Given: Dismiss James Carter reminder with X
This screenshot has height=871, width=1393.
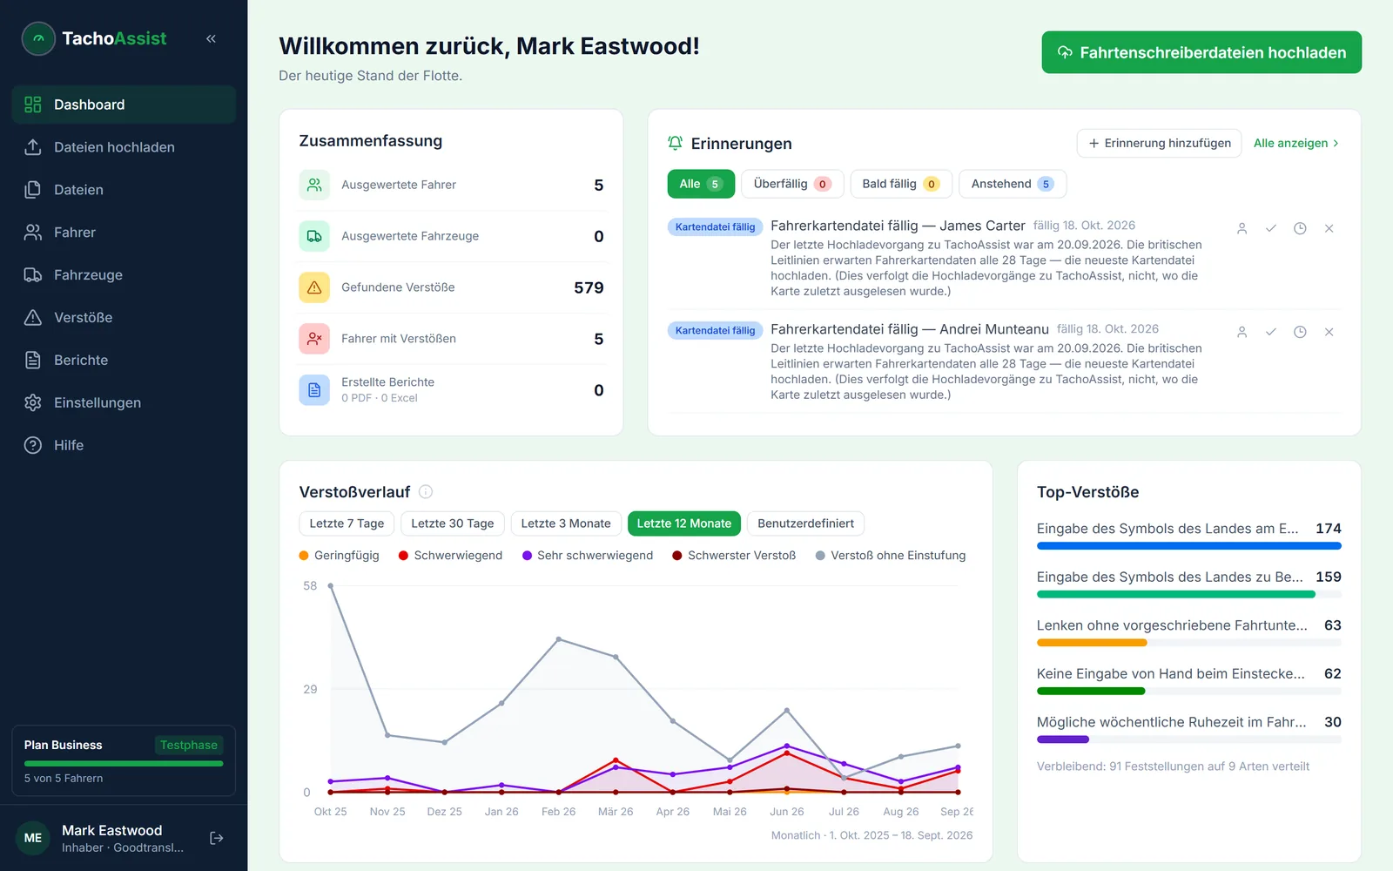Looking at the screenshot, I should coord(1329,228).
